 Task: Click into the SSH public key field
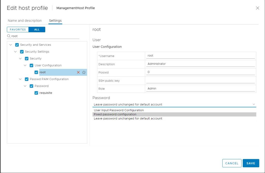(201, 81)
